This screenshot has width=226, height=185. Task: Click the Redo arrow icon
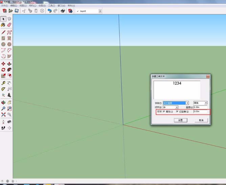(x=55, y=11)
